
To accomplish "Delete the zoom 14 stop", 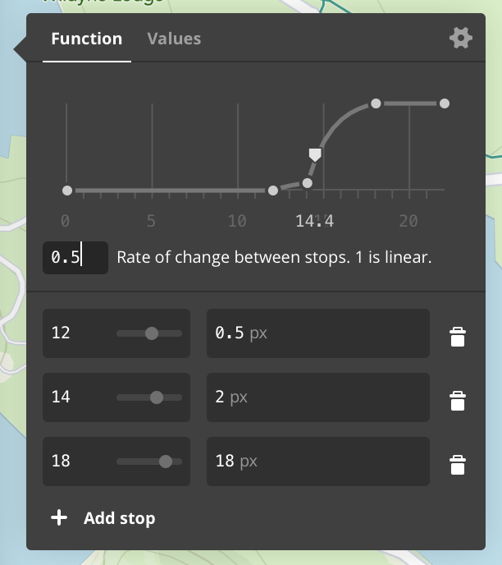I will coord(458,401).
